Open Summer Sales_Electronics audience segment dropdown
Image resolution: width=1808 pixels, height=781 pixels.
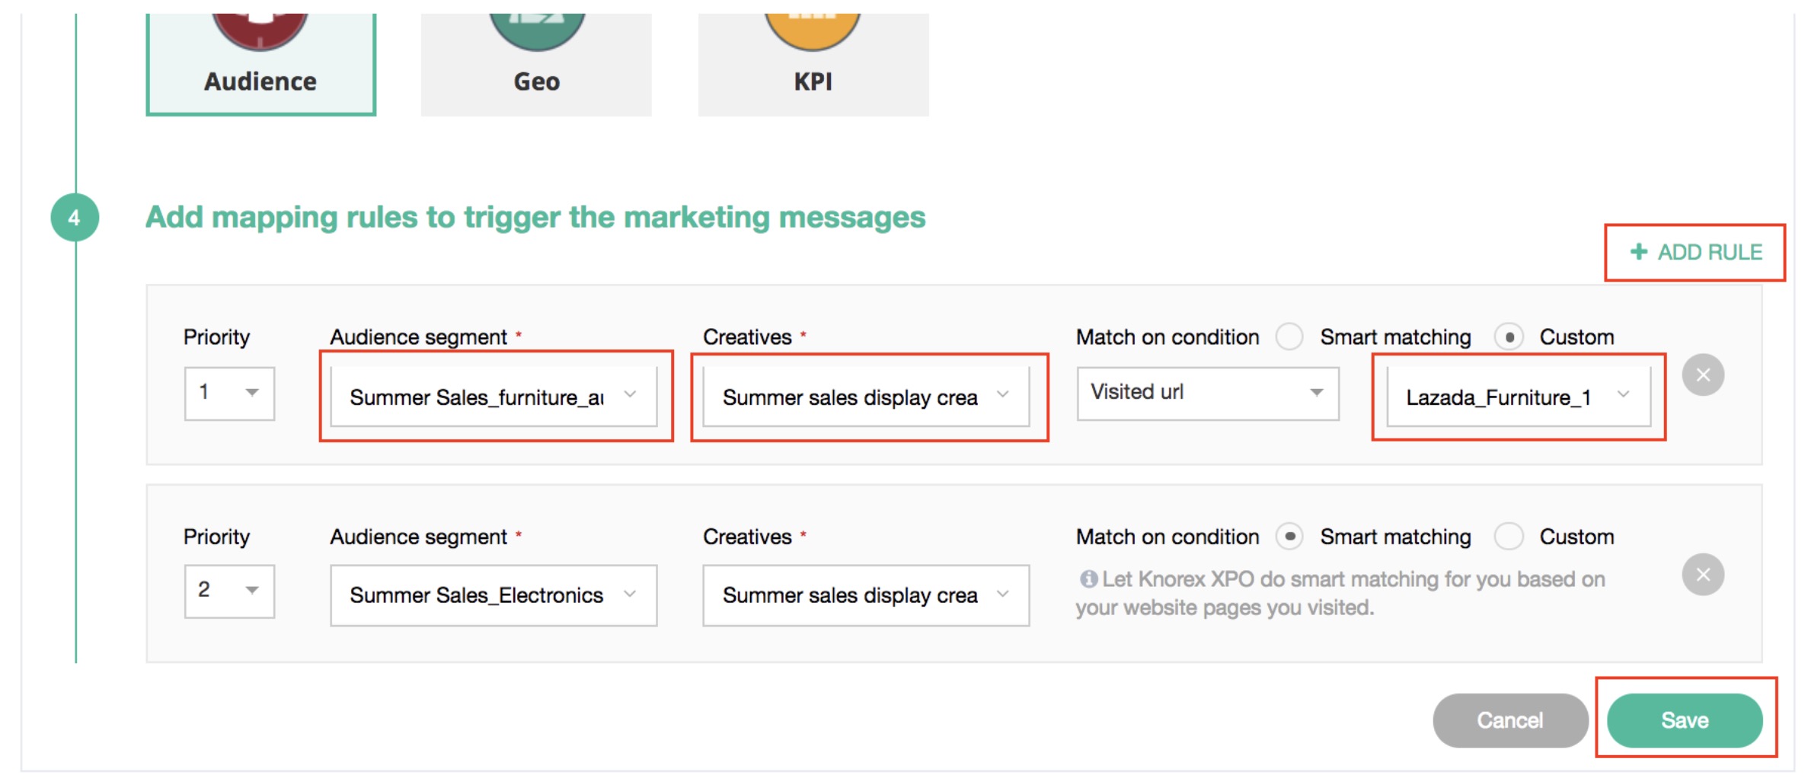point(493,595)
